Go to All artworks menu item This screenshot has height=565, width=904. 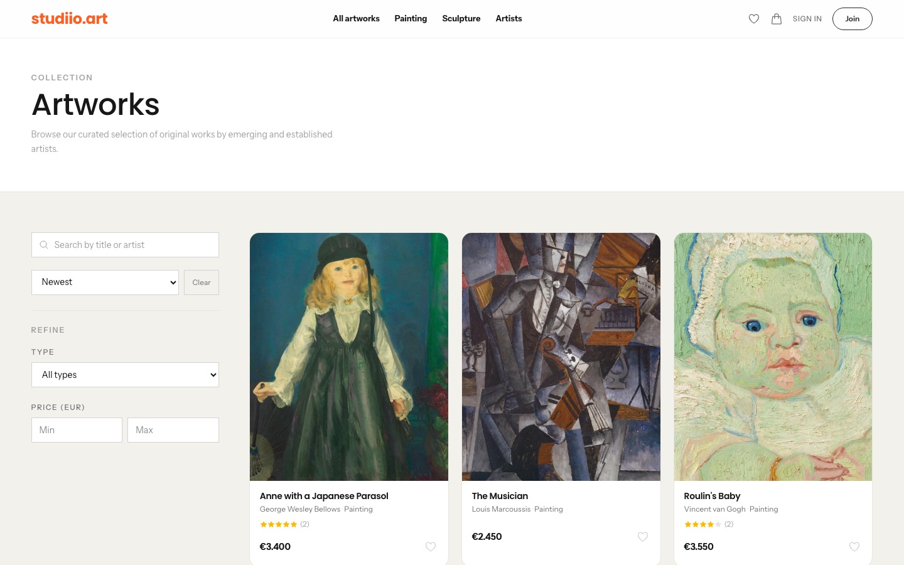[x=356, y=19]
